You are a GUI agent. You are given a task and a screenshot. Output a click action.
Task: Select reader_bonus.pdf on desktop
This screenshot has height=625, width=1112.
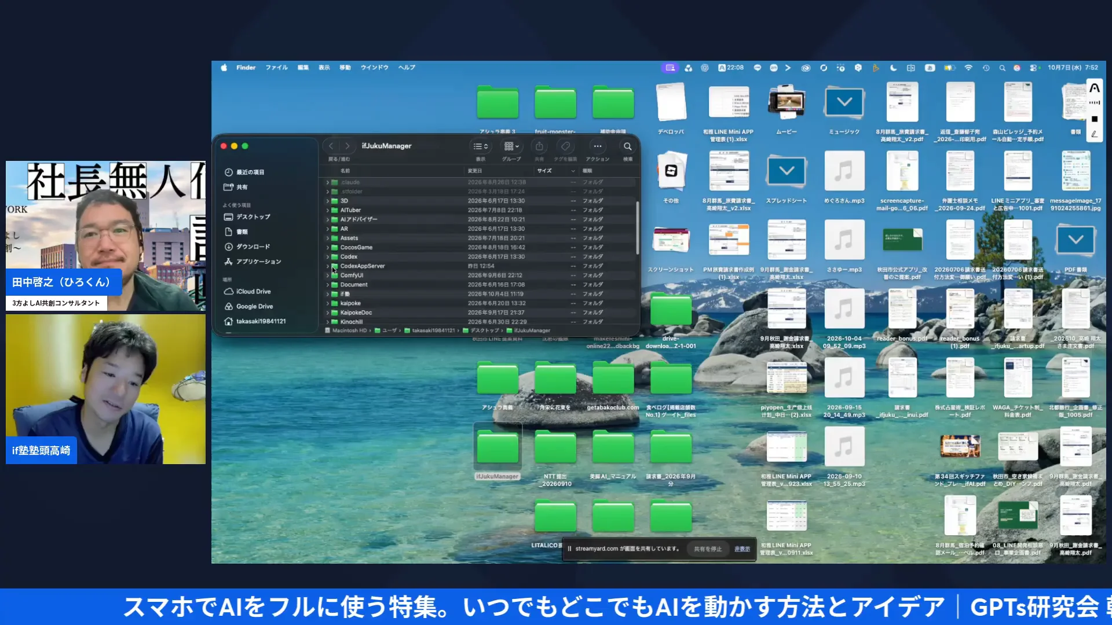902,315
